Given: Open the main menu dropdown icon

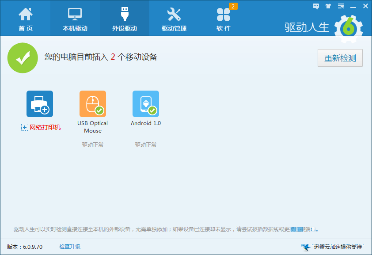Looking at the screenshot, I should click(x=341, y=6).
